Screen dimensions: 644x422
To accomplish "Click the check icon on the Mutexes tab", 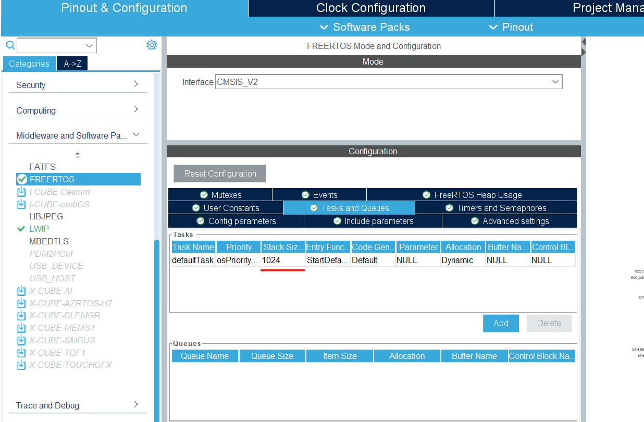I will 204,195.
